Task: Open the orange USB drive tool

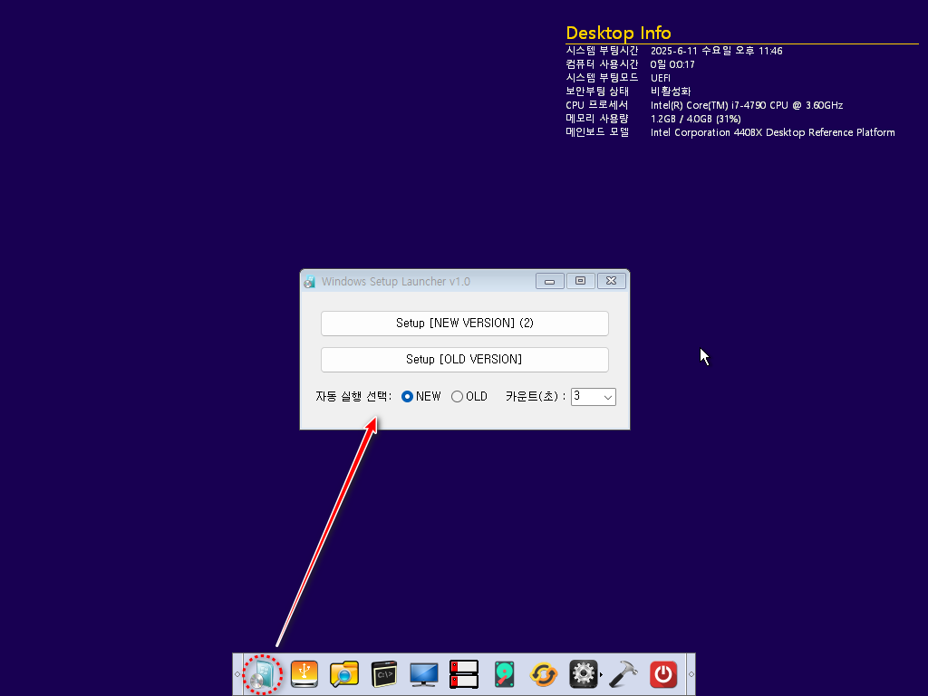Action: 304,674
